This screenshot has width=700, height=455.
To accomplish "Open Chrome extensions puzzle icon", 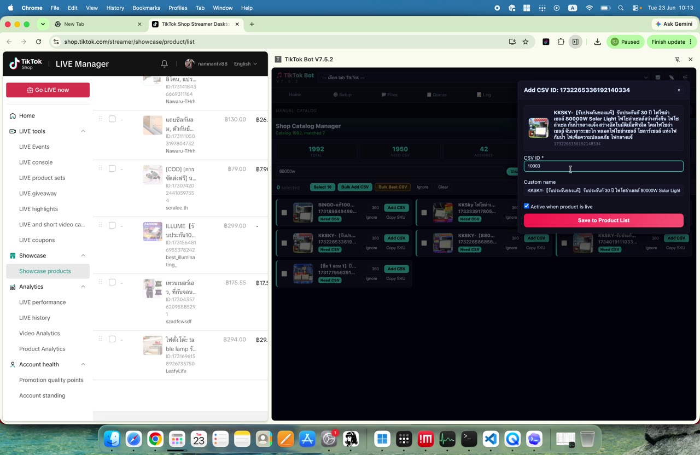I will 561,42.
